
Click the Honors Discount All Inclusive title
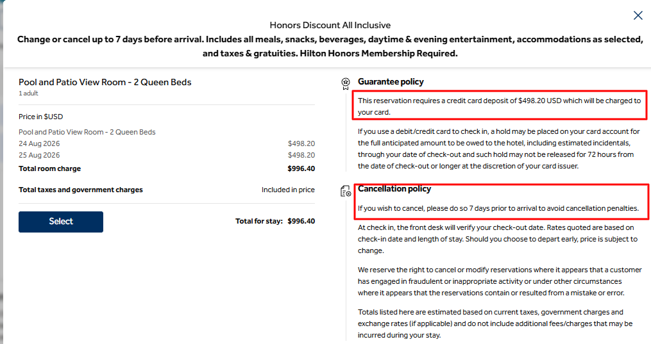[x=330, y=25]
